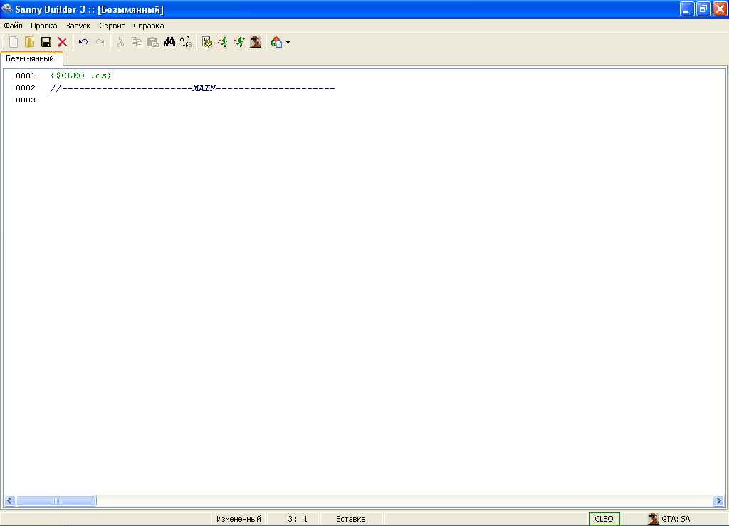729x526 pixels.
Task: Open the Правка menu
Action: (43, 26)
